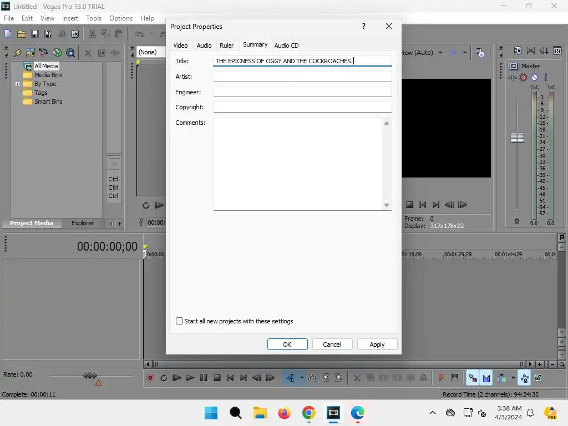
Task: Click Play From Start in transport bar
Action: [x=177, y=378]
